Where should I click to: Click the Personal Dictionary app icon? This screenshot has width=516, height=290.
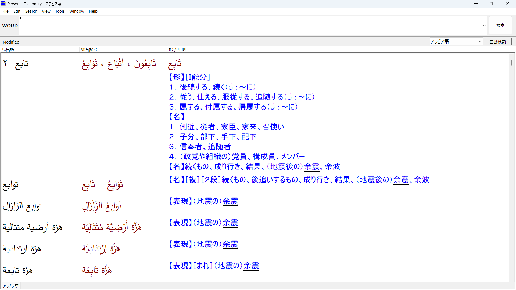coord(3,3)
